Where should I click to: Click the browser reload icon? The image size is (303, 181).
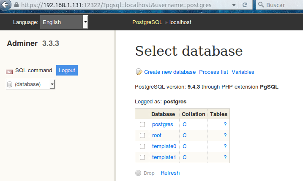(x=245, y=5)
